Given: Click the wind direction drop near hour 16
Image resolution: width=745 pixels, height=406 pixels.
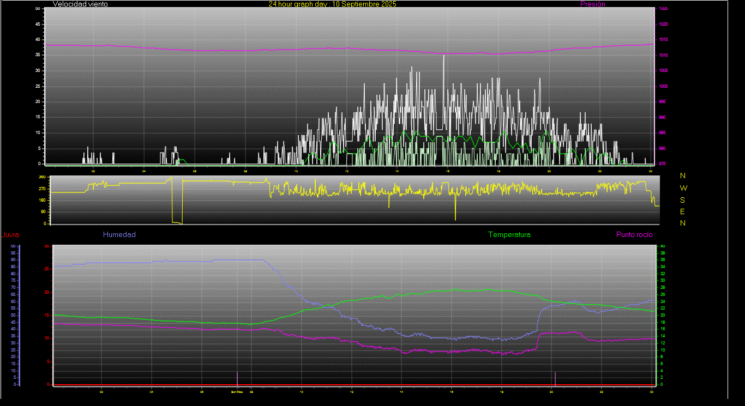Looking at the screenshot, I should coord(455,210).
